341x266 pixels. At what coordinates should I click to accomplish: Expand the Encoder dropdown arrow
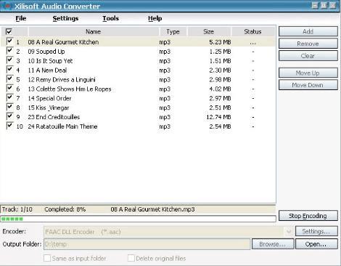tap(289, 232)
